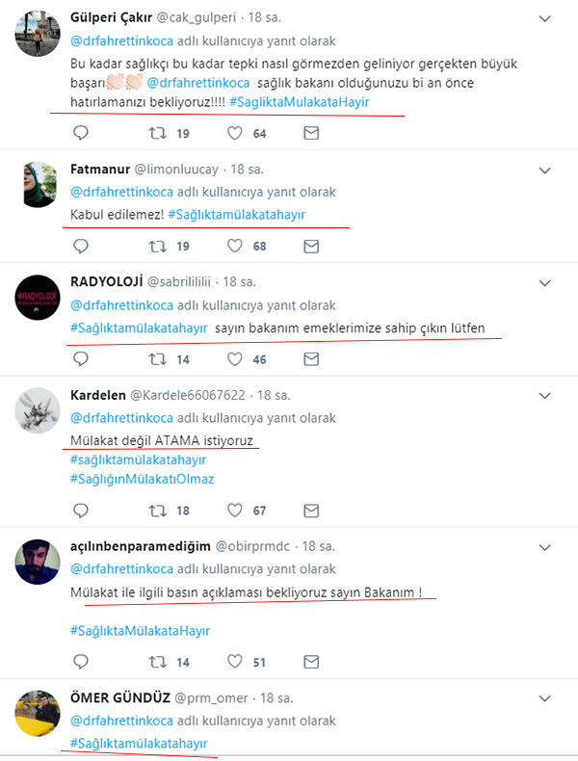Retweet açılınbenparamediğim's tweet
Viewport: 578px width, 761px height.
(x=157, y=662)
